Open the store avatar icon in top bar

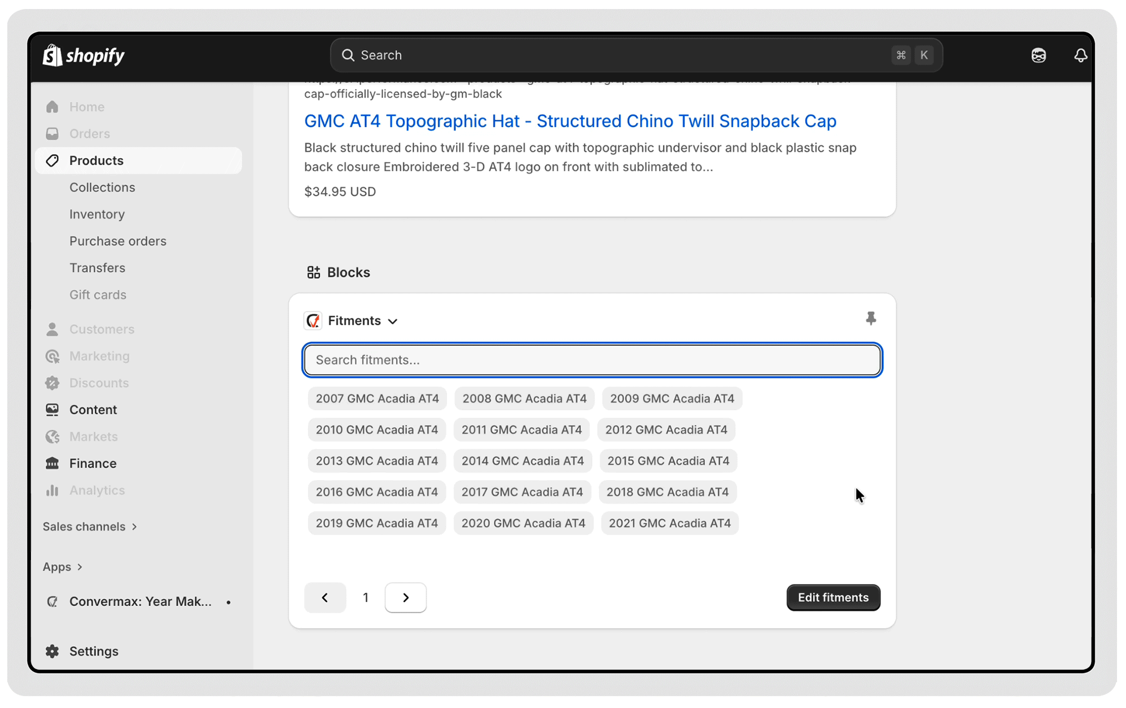click(1038, 55)
